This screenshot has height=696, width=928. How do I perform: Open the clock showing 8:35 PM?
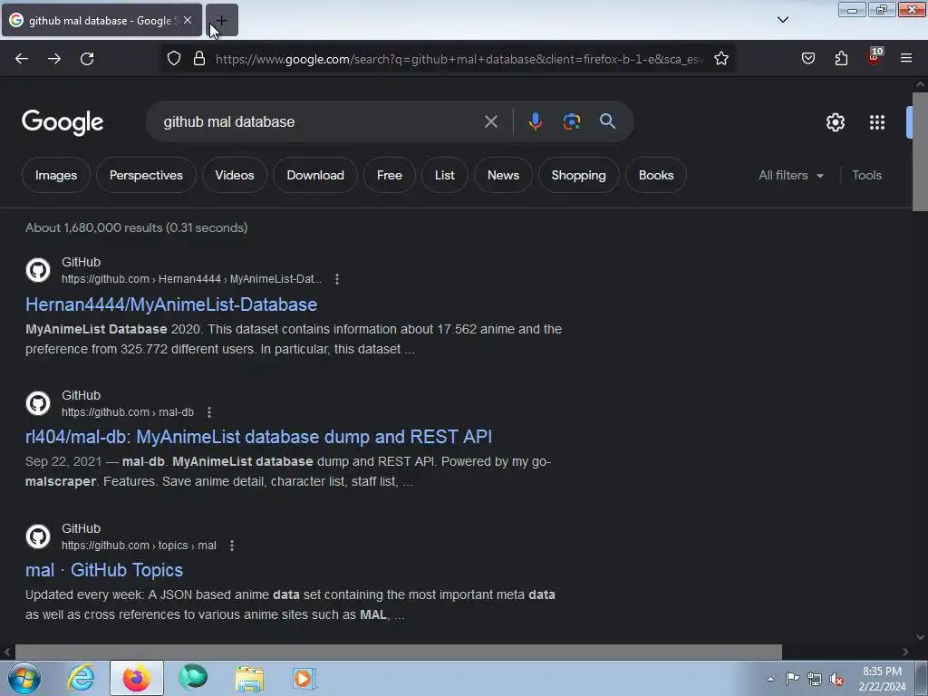point(882,679)
